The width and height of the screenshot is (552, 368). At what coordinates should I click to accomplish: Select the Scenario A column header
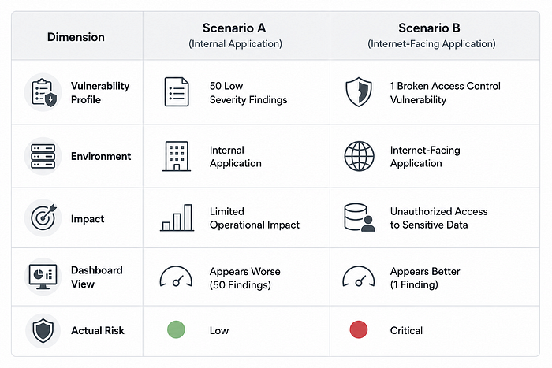[235, 35]
